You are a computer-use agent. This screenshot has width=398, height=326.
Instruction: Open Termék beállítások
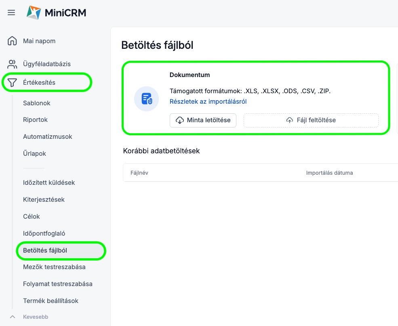click(x=51, y=301)
